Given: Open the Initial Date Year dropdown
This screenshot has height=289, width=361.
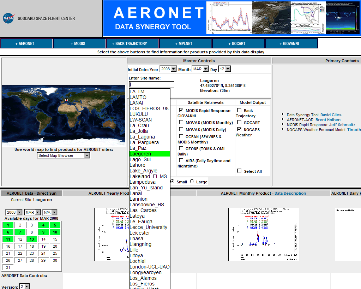Looking at the screenshot, I should click(x=168, y=69).
